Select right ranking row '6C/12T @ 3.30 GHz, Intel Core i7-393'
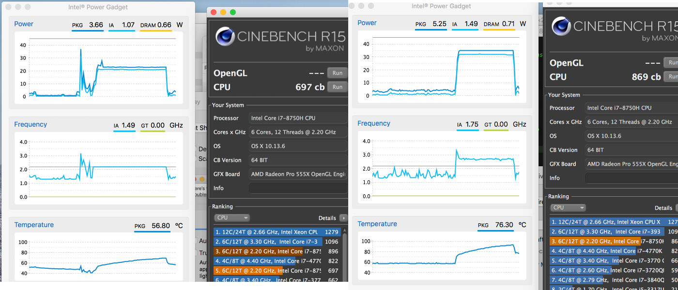Viewport: 678px width, 290px height. point(614,232)
